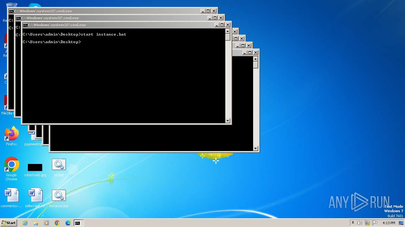Maximize the lowest right cmd window
The height and width of the screenshot is (227, 405).
click(250, 53)
